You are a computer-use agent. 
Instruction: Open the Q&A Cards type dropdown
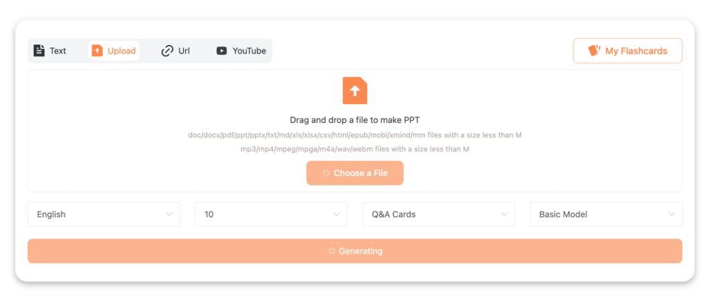[x=438, y=214]
